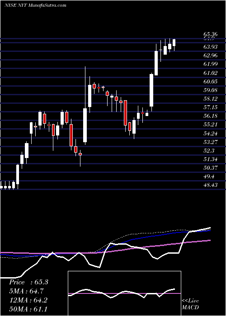
Task: Click the 5MA : 64.7 readout
Action: (x=26, y=291)
